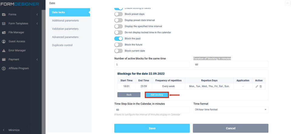291x134 pixels.
Task: Click the Time Step Size input field
Action: coord(152,110)
